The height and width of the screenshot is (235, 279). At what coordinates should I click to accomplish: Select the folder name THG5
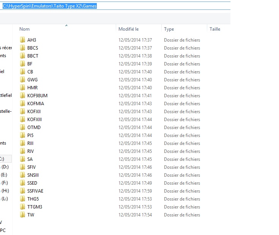click(33, 199)
